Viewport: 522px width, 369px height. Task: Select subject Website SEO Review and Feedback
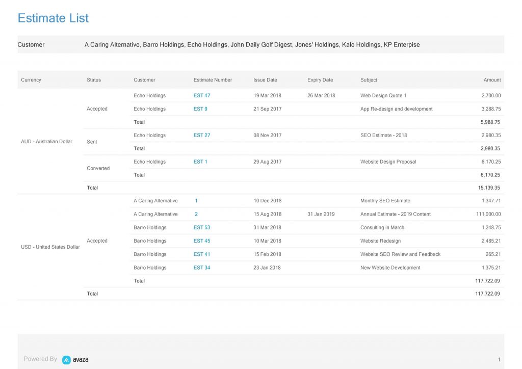(x=400, y=254)
